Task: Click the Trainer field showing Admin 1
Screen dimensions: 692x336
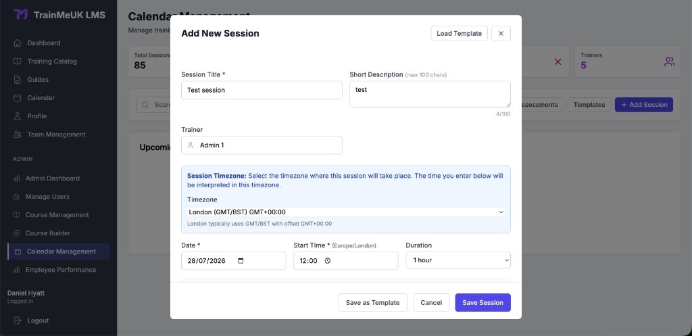Action: coord(262,145)
